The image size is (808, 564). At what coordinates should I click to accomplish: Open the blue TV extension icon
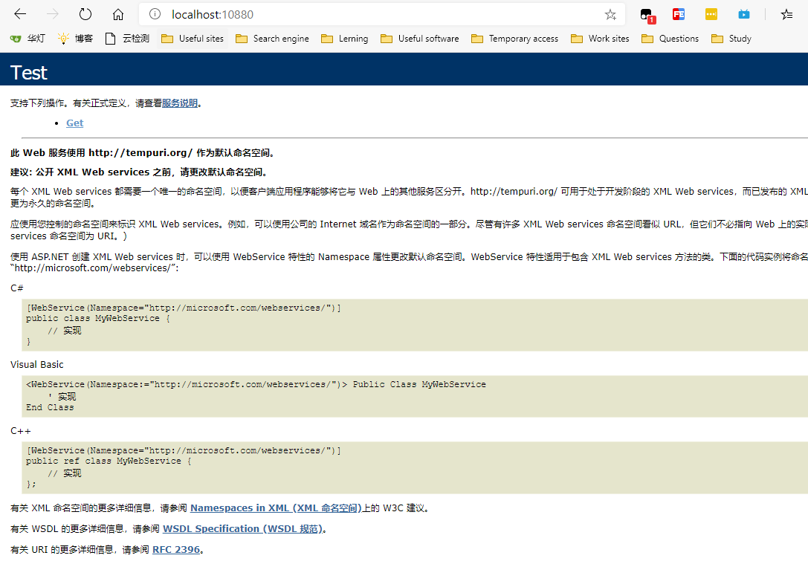click(x=744, y=14)
